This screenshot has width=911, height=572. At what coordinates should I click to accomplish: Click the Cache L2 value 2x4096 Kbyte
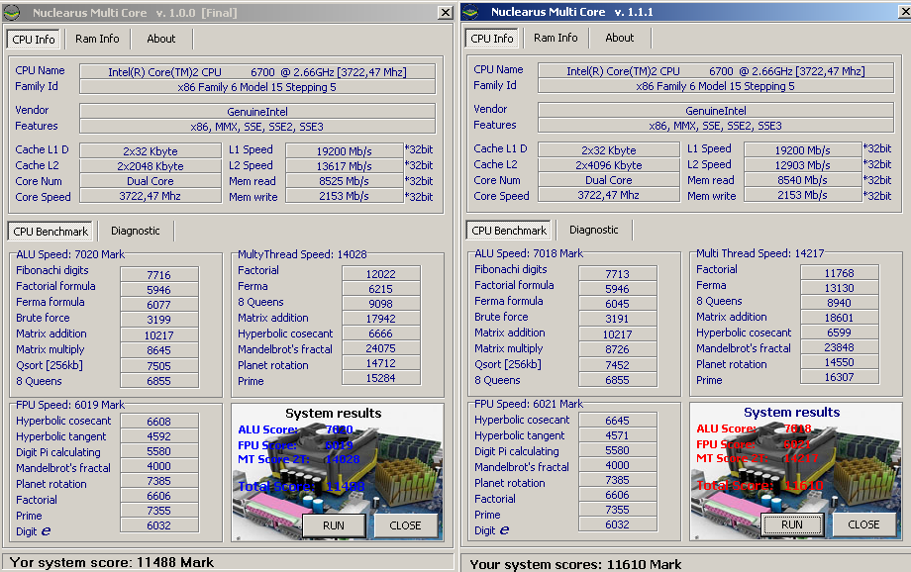tap(609, 165)
